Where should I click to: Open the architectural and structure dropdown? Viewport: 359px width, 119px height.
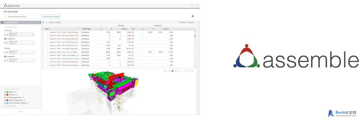click(x=22, y=17)
